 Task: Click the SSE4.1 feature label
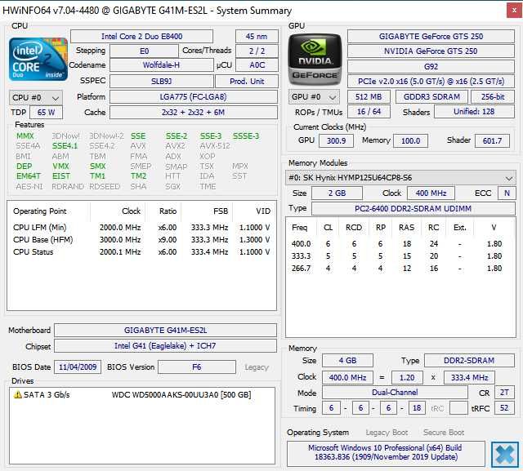(x=65, y=146)
